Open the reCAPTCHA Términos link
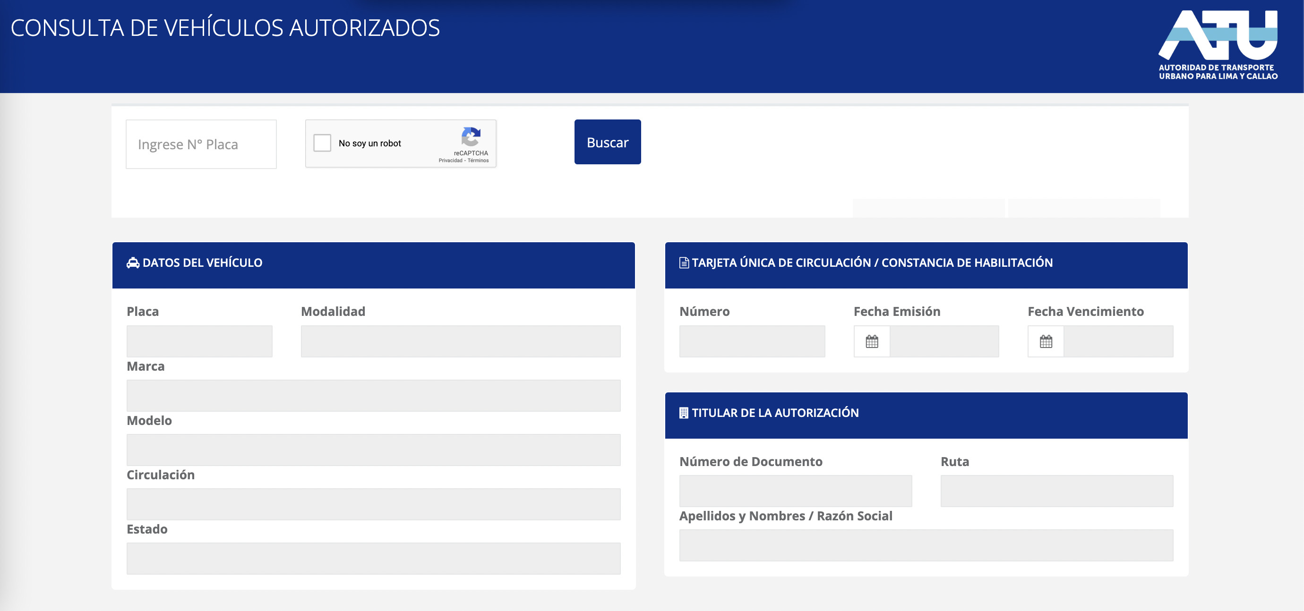This screenshot has height=611, width=1304. coord(478,161)
